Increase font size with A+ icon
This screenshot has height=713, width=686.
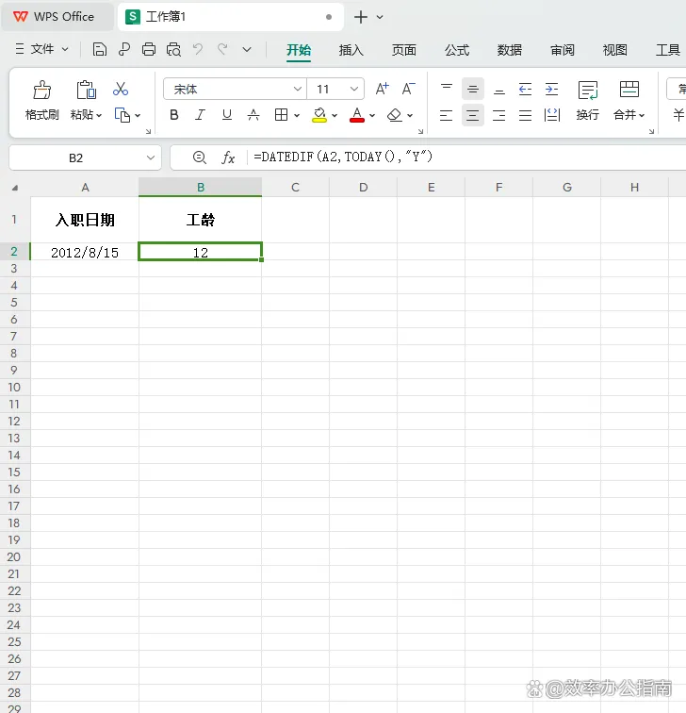pyautogui.click(x=382, y=89)
